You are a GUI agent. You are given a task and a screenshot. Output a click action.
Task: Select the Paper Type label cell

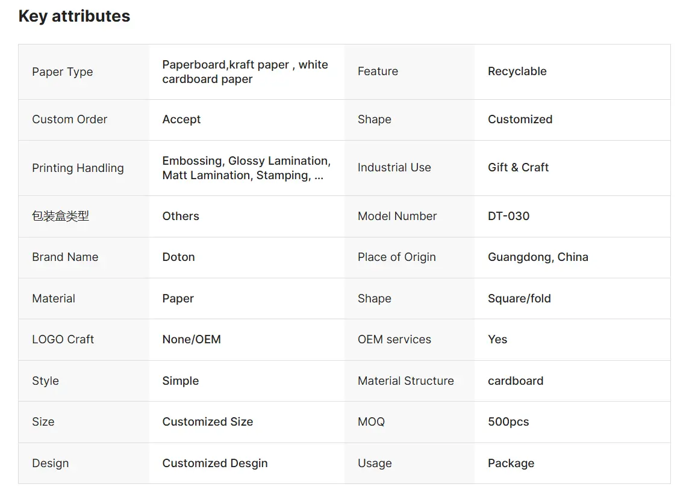pyautogui.click(x=84, y=72)
